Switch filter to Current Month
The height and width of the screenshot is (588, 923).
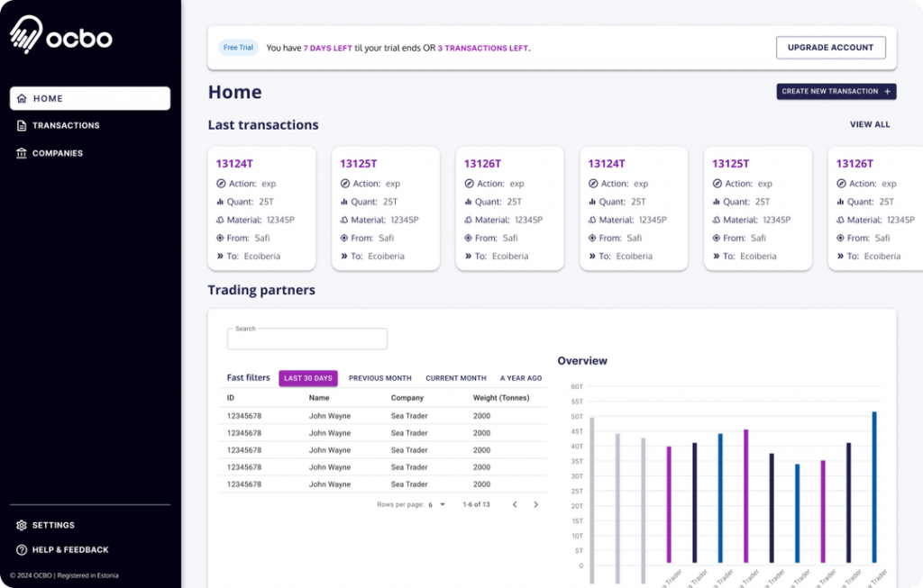click(x=455, y=378)
